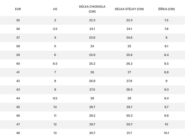Click the ŠÍŘKA (CM) column header

(x=166, y=9)
